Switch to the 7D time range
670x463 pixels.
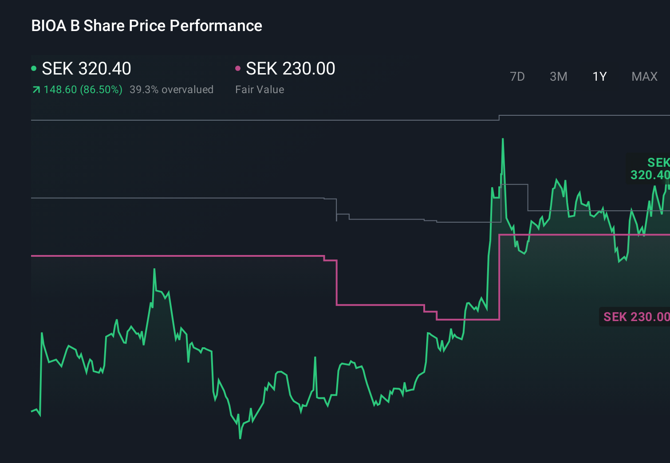[517, 76]
